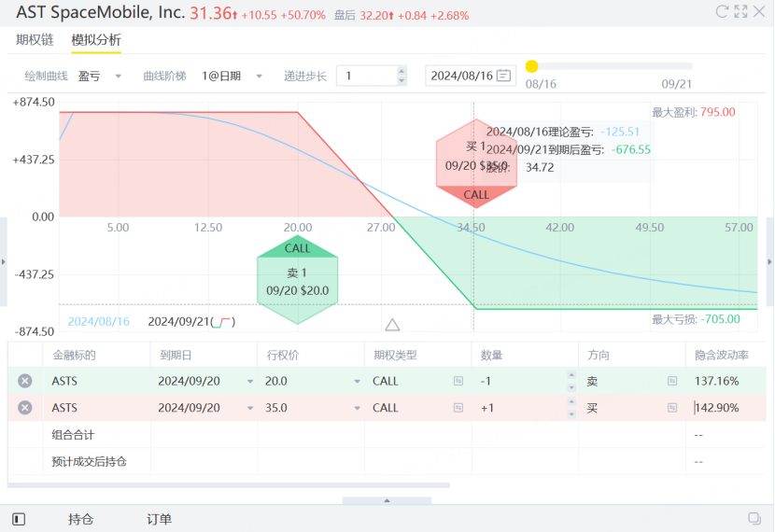
Task: Click the refresh icon at top right
Action: 722,12
